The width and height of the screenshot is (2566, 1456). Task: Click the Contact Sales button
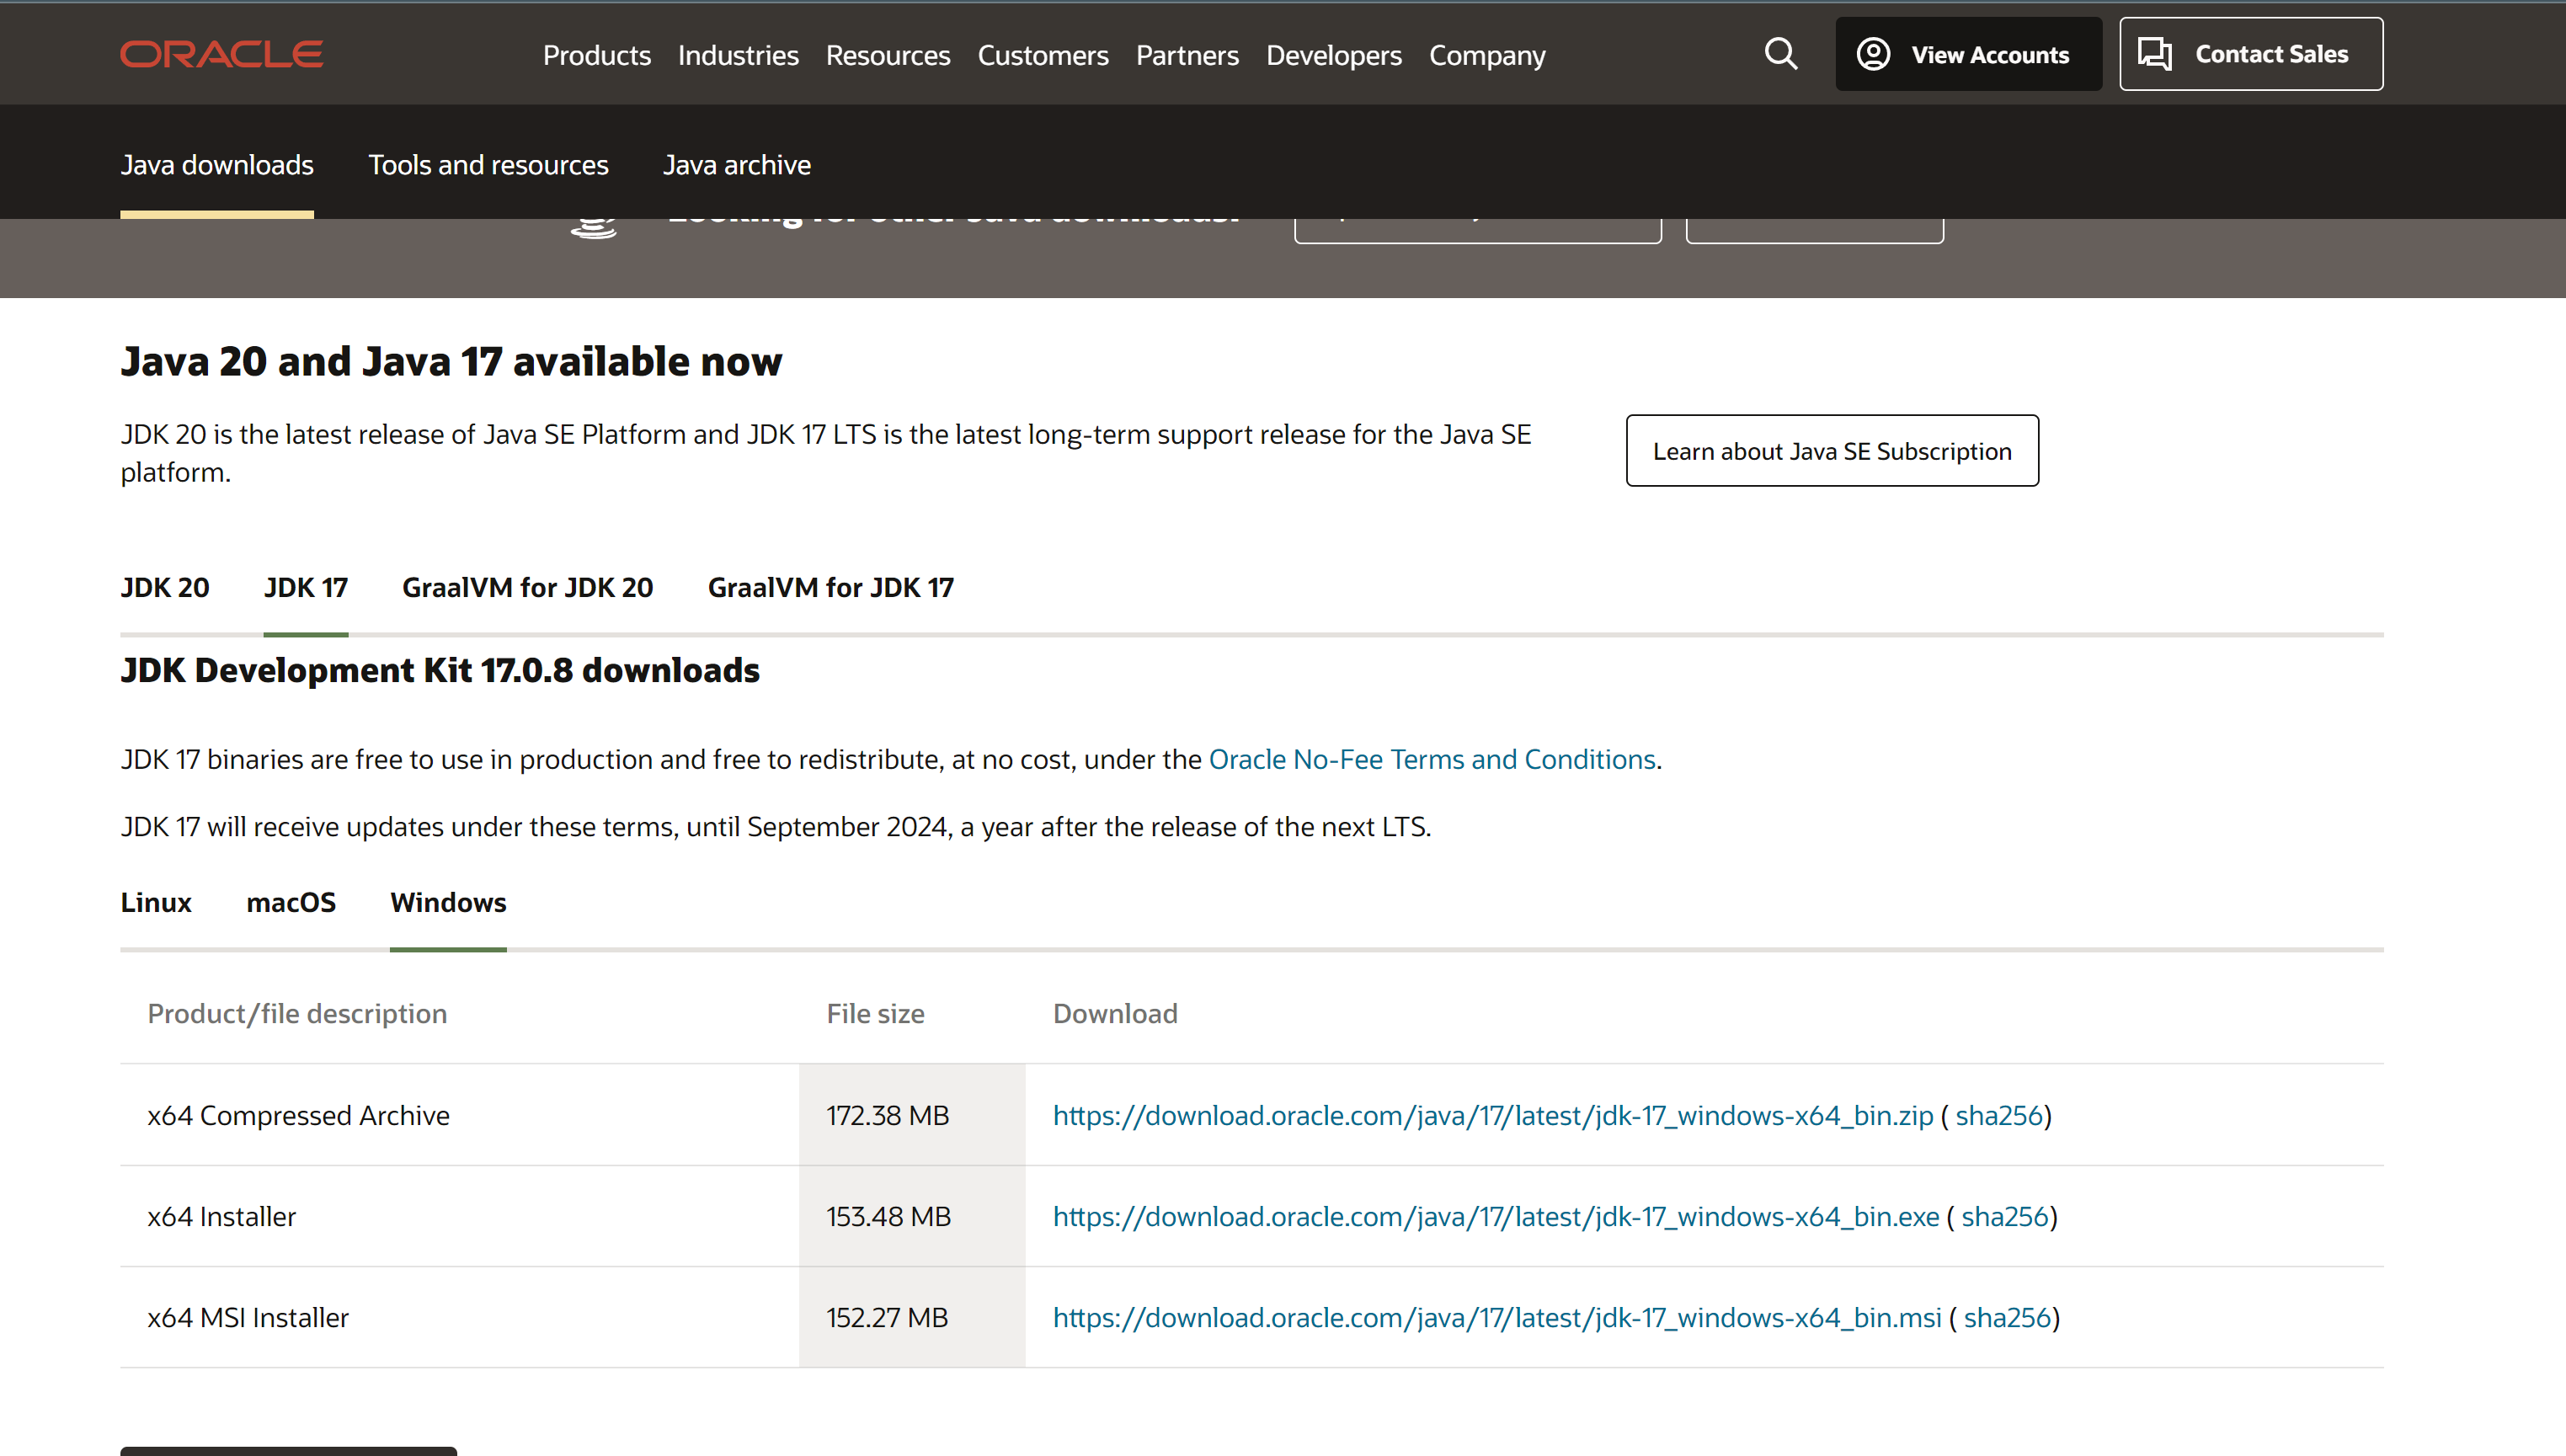[x=2251, y=54]
